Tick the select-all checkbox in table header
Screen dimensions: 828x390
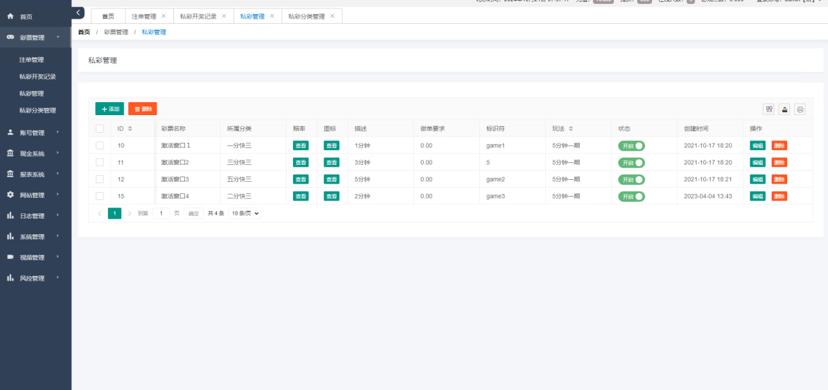(100, 129)
